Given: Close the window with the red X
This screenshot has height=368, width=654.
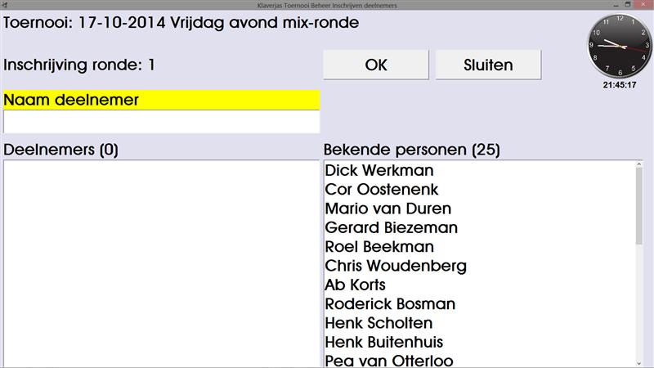Looking at the screenshot, I should (642, 5).
